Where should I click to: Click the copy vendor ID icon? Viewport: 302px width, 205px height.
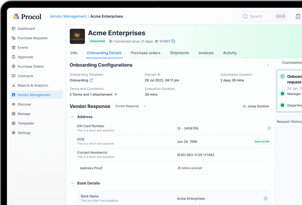(x=173, y=41)
